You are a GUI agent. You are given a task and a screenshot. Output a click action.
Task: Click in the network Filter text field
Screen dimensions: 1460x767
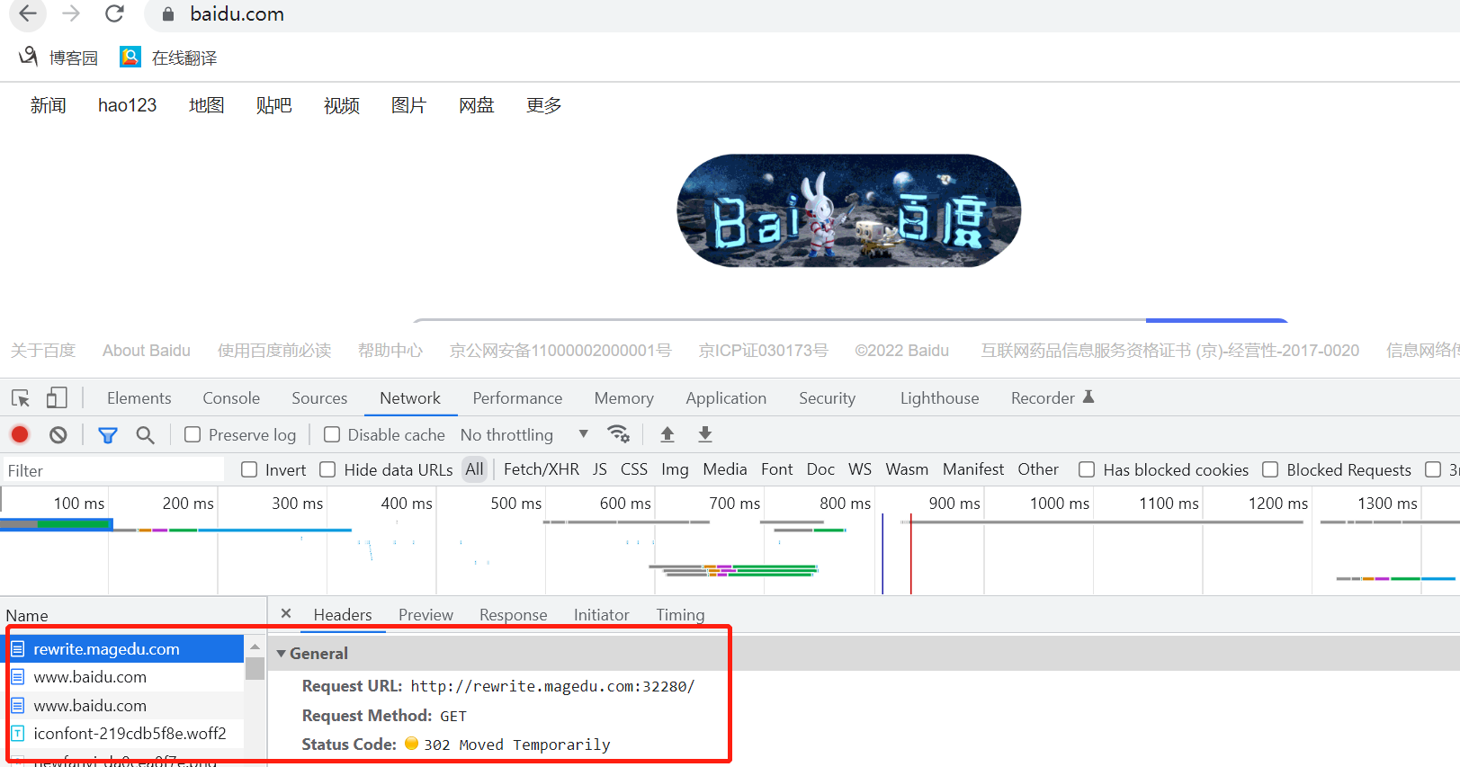pyautogui.click(x=112, y=470)
